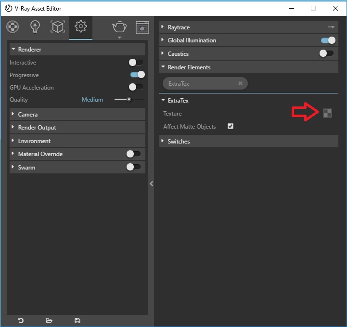
Task: Expand the Camera section
Action: (77, 114)
